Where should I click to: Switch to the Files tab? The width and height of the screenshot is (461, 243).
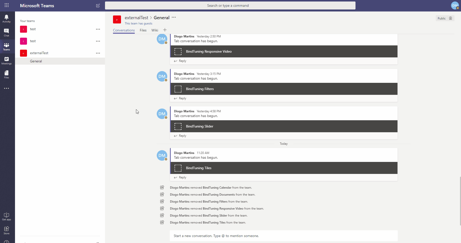pos(143,30)
